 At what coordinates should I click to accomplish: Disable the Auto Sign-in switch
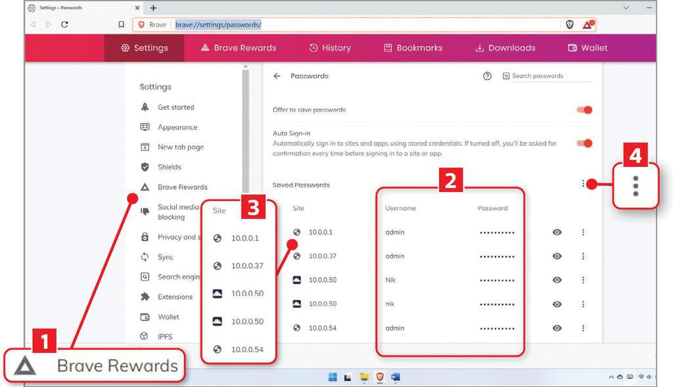pyautogui.click(x=584, y=143)
